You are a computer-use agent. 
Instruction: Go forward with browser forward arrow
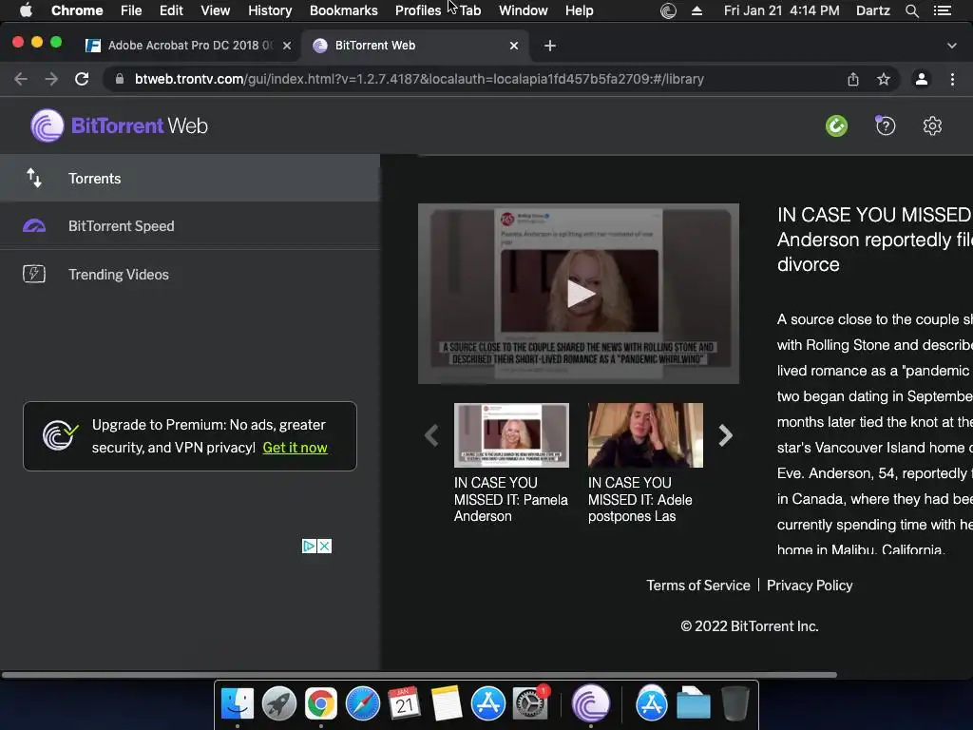click(51, 79)
